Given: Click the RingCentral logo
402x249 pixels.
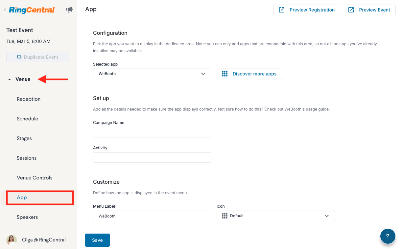Looking at the screenshot, I should tap(32, 10).
